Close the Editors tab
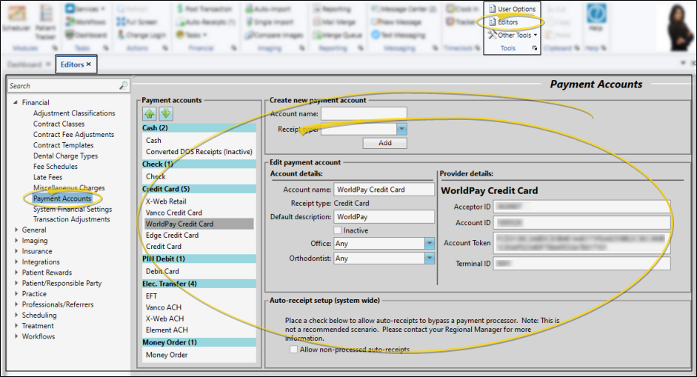The image size is (697, 377). click(x=89, y=65)
